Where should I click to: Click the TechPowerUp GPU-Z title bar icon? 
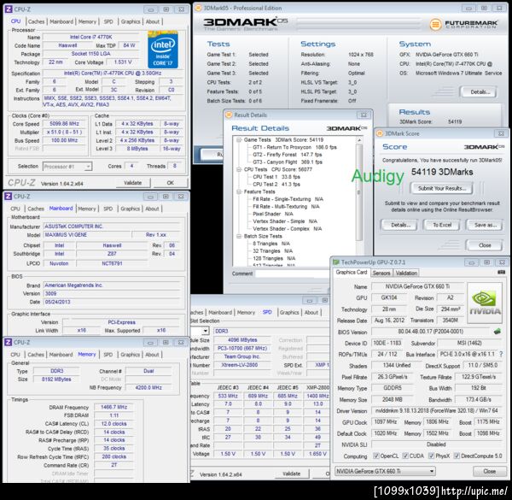(x=336, y=262)
